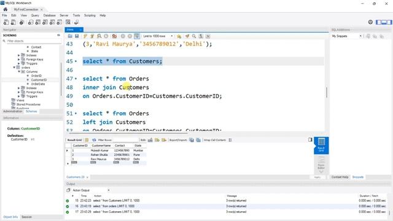Beautify the query with the broom icon

click(x=187, y=36)
